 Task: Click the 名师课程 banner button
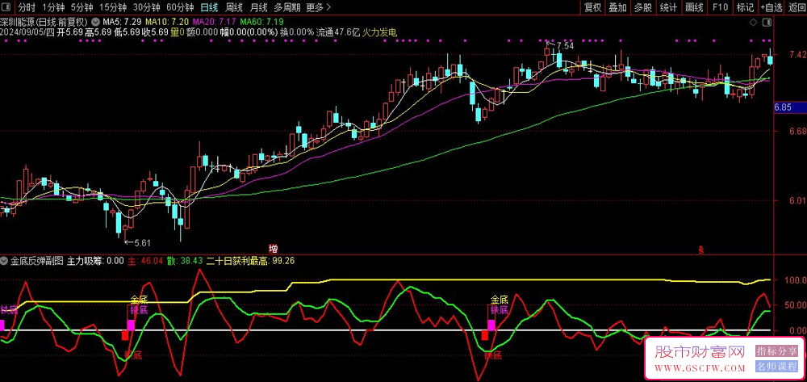[x=777, y=367]
